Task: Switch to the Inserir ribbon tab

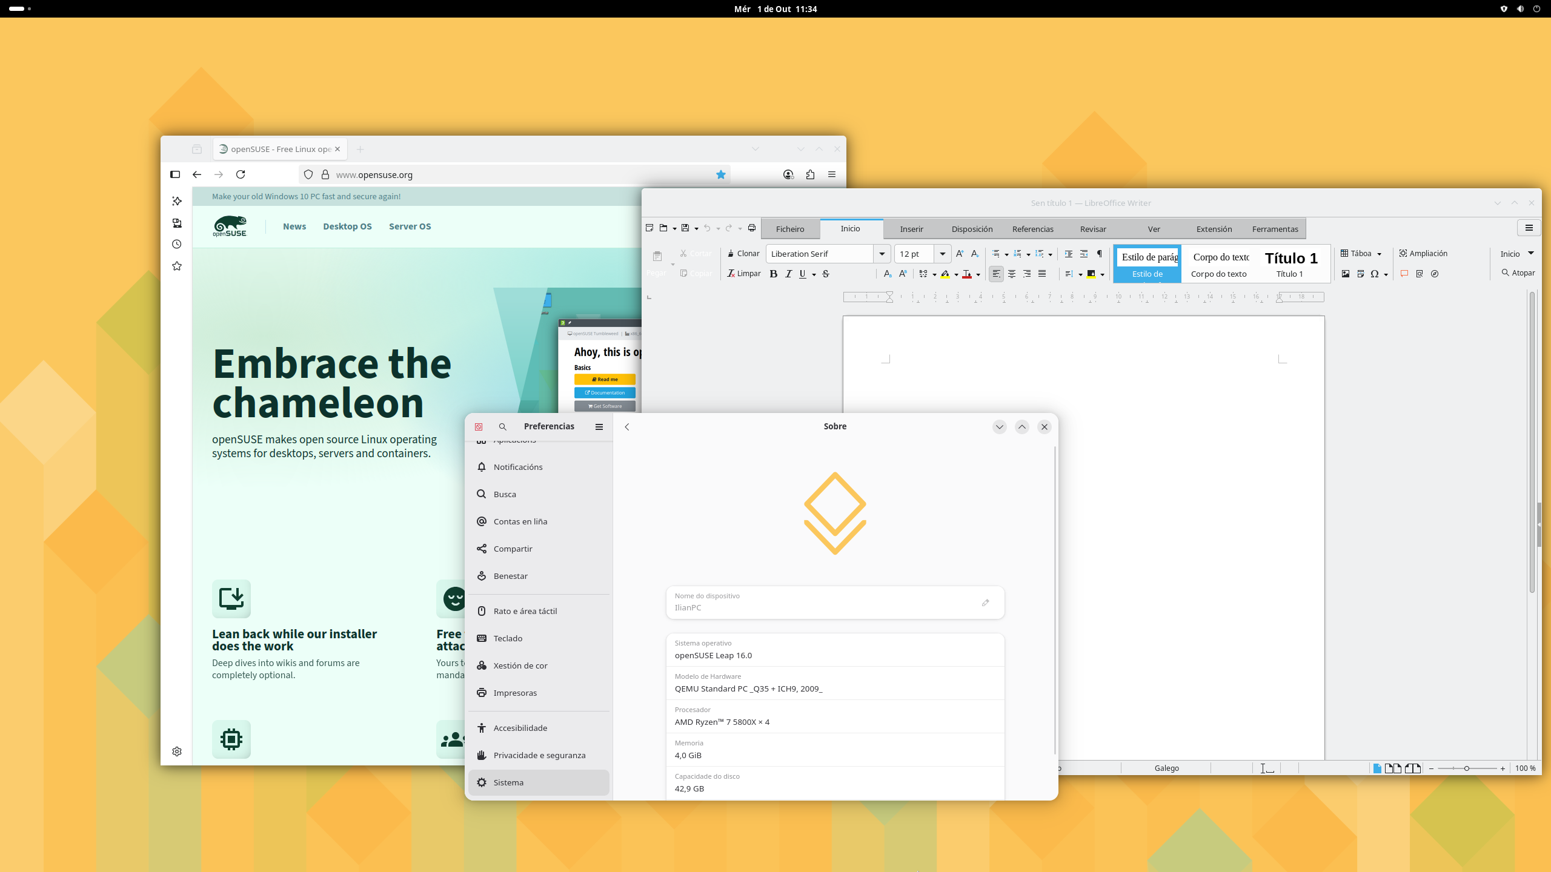Action: click(x=911, y=229)
